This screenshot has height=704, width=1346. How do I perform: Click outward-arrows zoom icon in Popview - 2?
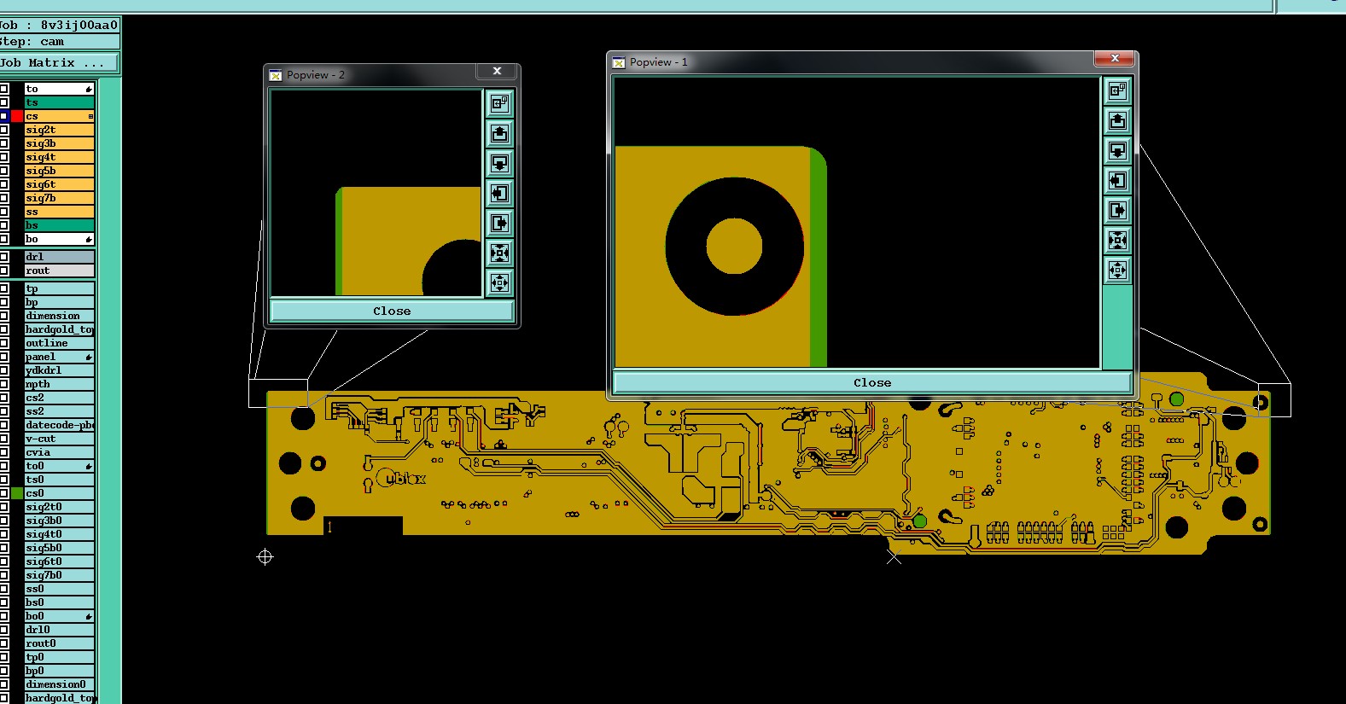(x=499, y=282)
